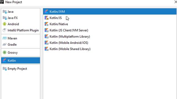Select Kotlin/JS template text

(56, 18)
